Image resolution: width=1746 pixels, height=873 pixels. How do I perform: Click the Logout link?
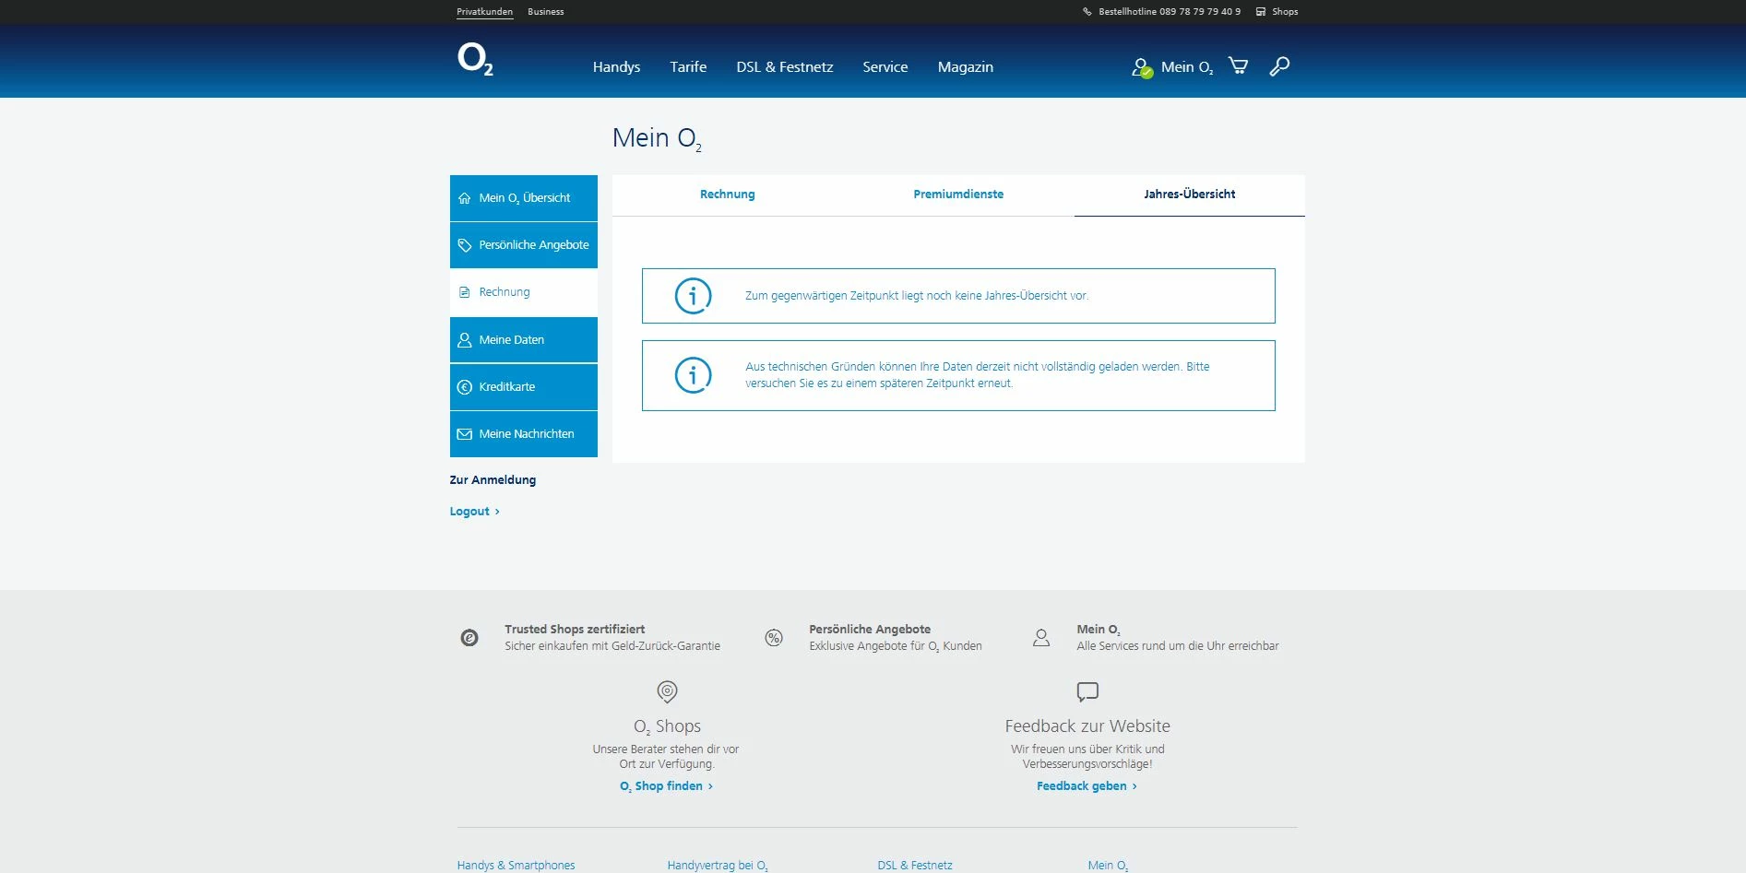click(474, 512)
